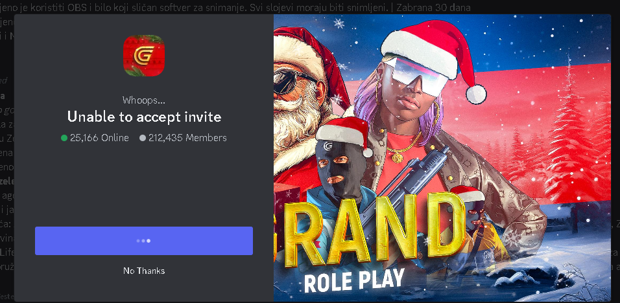Screen dimensions: 620x303
Task: Click the loading dots on blue button
Action: point(143,241)
